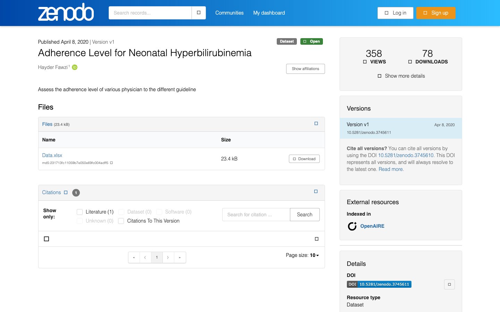Open the concept DOI 10.5281/zenodo.3745610 link
Viewport: 500px width, 312px height.
tap(406, 155)
